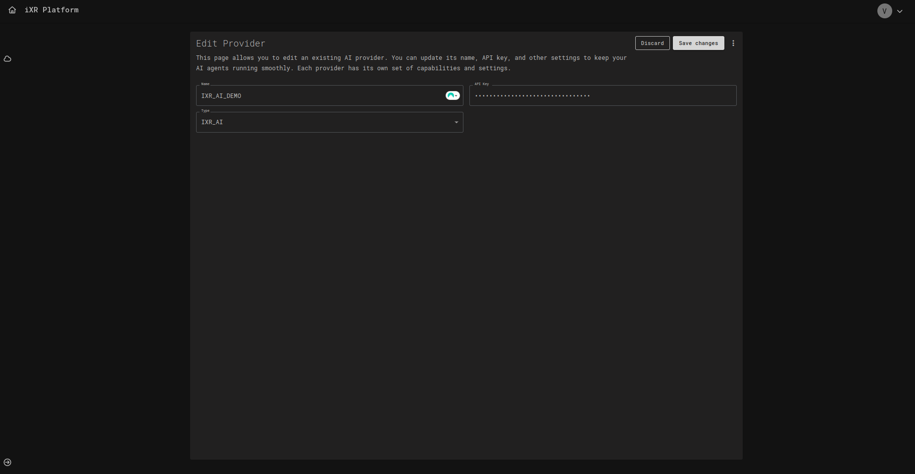Click the iXR Platform title

click(x=51, y=10)
